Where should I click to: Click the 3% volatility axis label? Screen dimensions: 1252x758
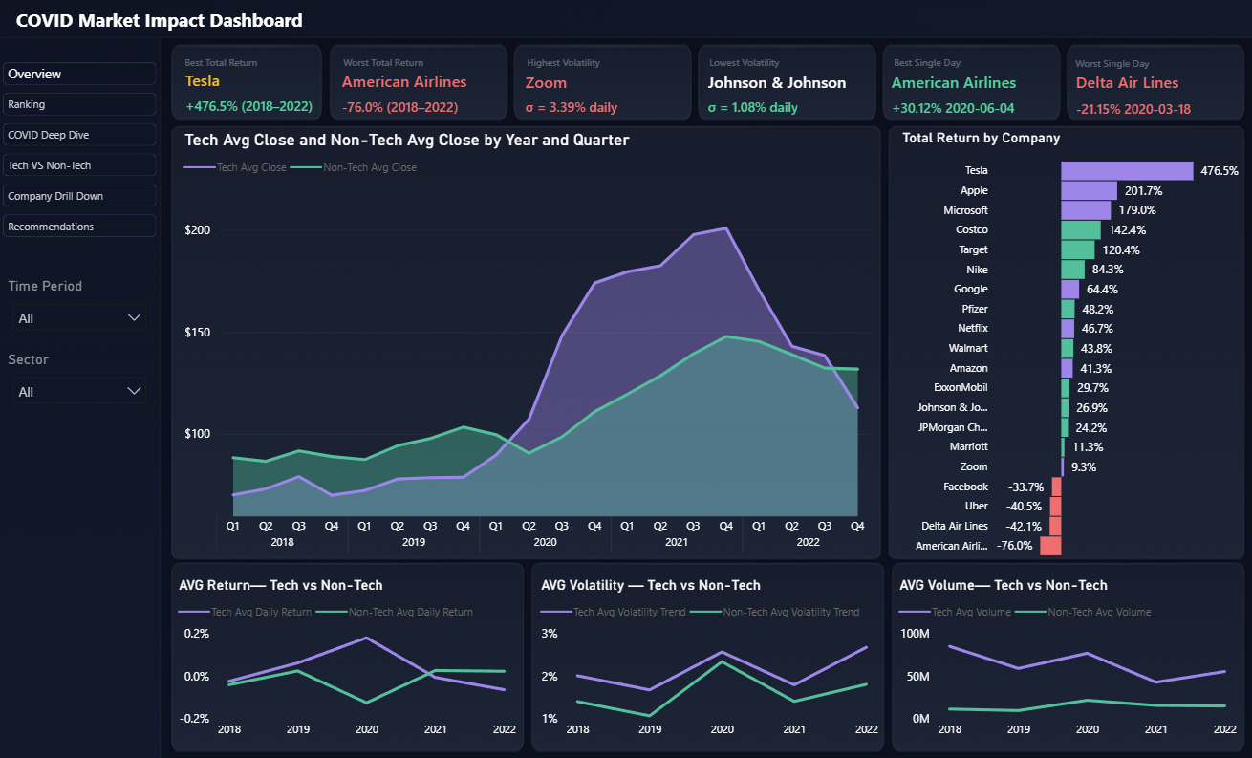(x=550, y=634)
